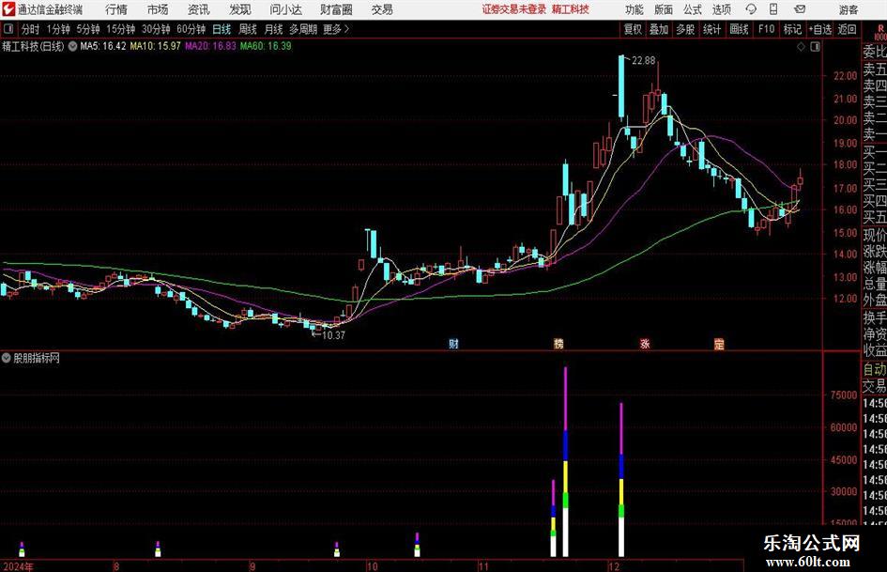The image size is (887, 572).
Task: Click the 返回 back button
Action: (x=847, y=29)
